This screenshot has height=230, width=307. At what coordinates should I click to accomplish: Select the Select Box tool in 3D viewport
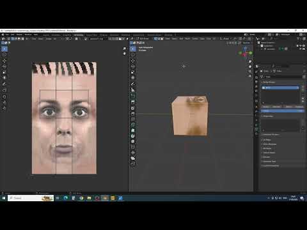[x=132, y=49]
